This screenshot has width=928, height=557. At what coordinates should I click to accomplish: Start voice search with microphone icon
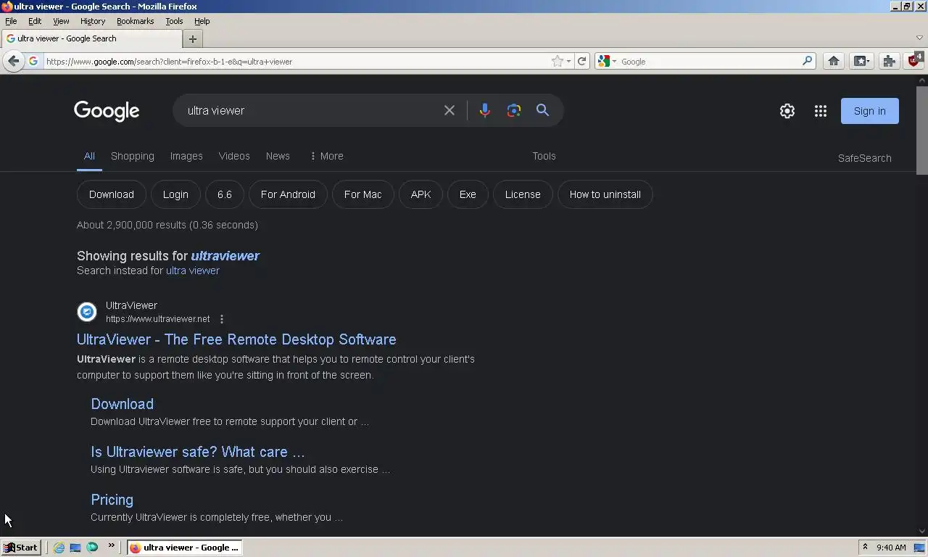point(485,110)
